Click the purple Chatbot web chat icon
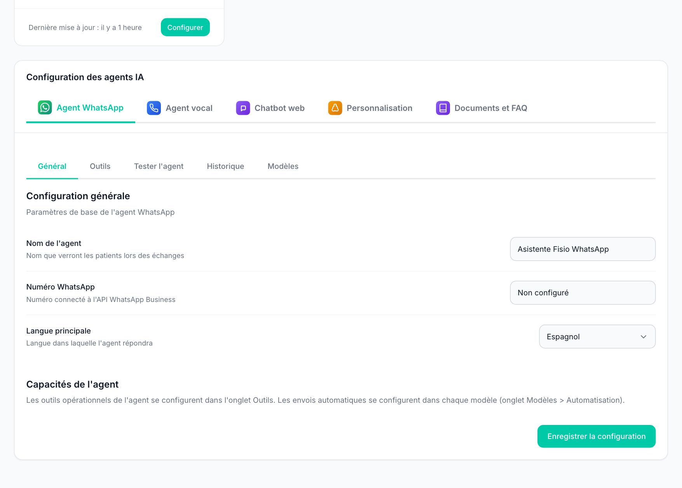Screen dimensions: 682x488 [243, 108]
